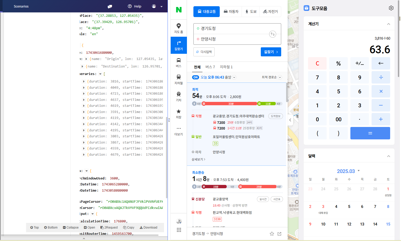The height and width of the screenshot is (241, 401).
Task: Switch to the 지하철 1 results tab
Action: click(x=226, y=67)
